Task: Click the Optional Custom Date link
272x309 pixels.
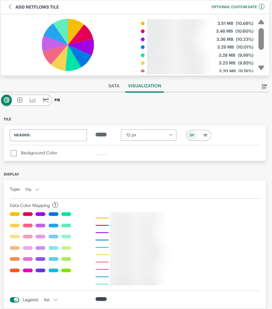Action: tap(234, 7)
